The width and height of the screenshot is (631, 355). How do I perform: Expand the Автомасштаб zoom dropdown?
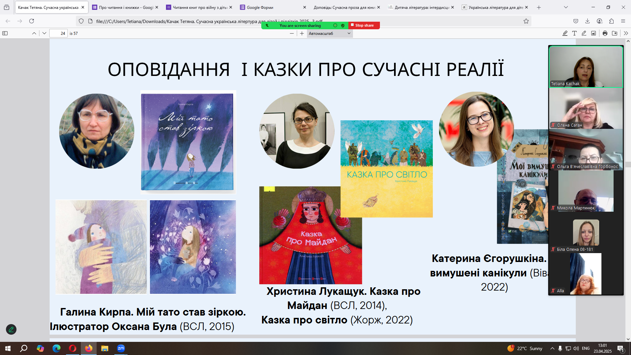[x=330, y=33]
